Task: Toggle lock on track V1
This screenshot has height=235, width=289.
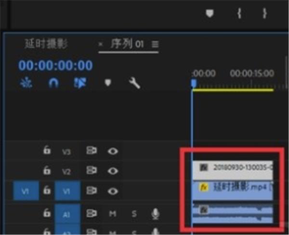Action: 47,190
